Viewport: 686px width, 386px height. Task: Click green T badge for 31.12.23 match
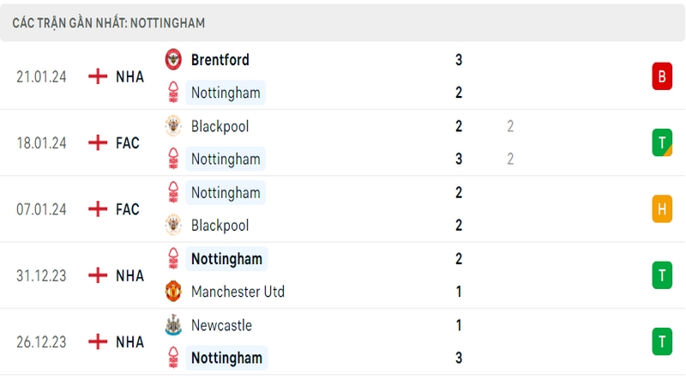point(662,275)
